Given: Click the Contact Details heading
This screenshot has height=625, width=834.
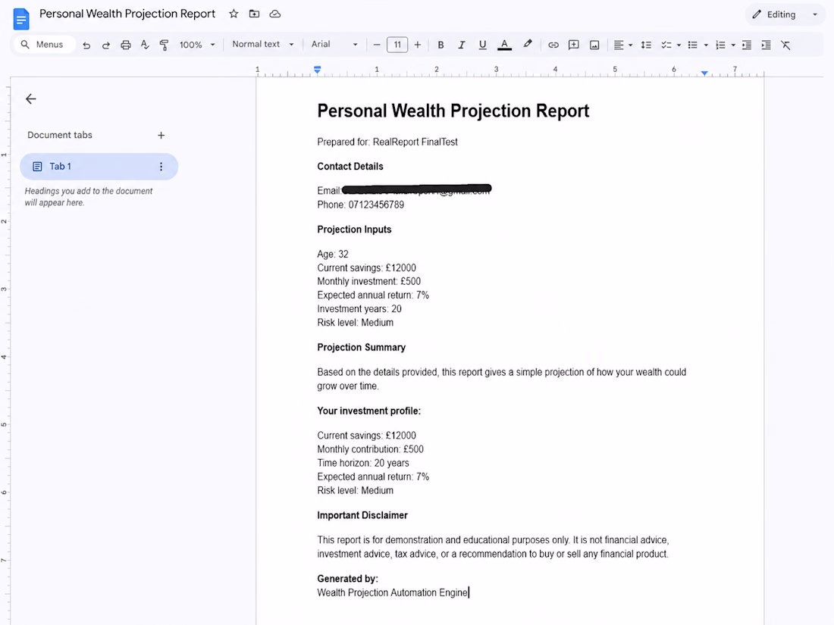Looking at the screenshot, I should pyautogui.click(x=350, y=167).
